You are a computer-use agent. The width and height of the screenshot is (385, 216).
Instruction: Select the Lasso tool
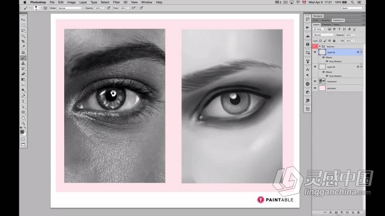click(23, 30)
